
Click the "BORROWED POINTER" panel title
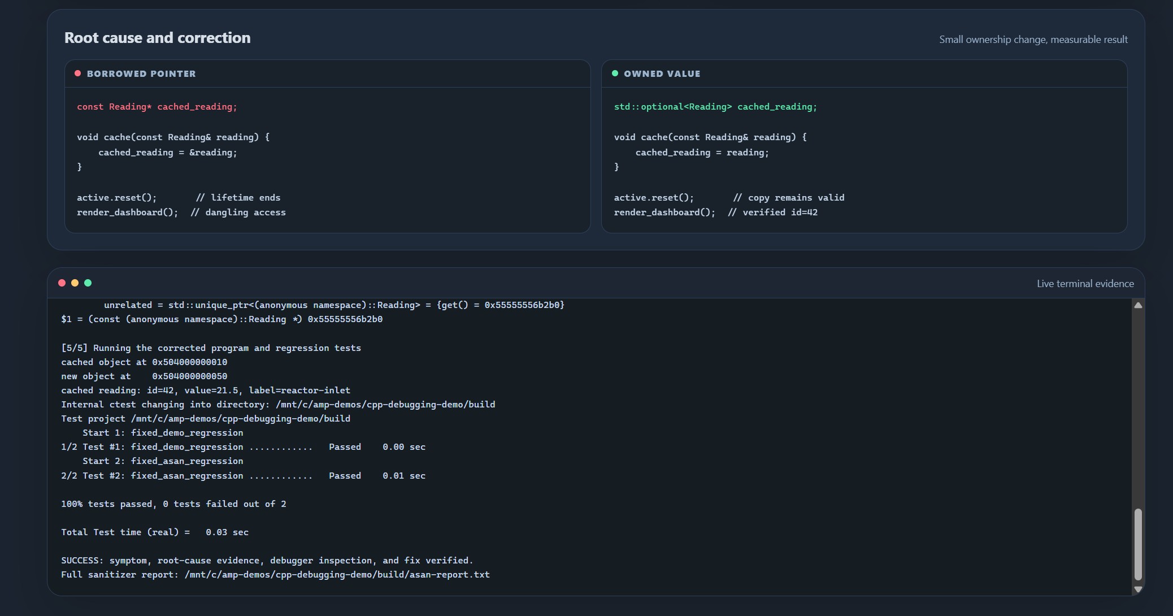point(141,74)
